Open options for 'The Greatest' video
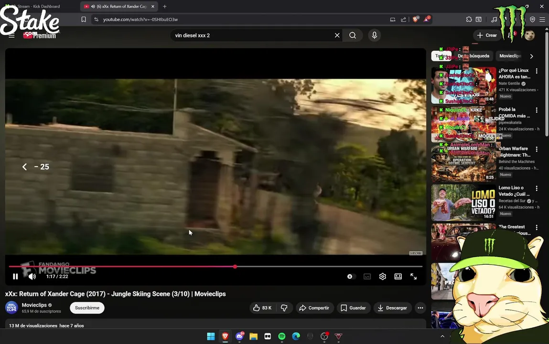This screenshot has height=344, width=549. (537, 228)
